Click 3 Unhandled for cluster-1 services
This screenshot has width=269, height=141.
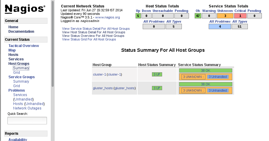(218, 77)
